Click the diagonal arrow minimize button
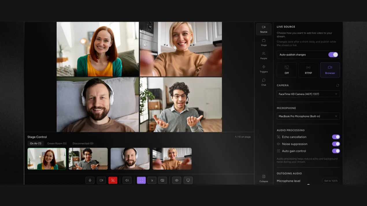 [152, 180]
